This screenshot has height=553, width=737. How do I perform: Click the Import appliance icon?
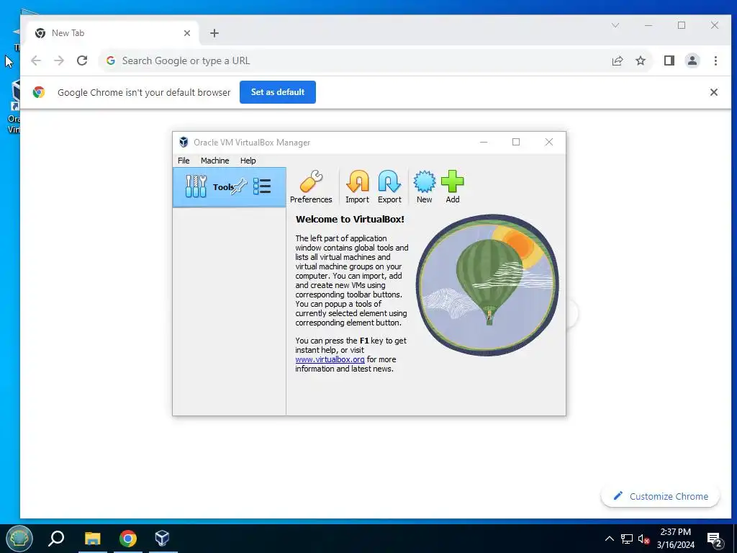[x=357, y=186]
